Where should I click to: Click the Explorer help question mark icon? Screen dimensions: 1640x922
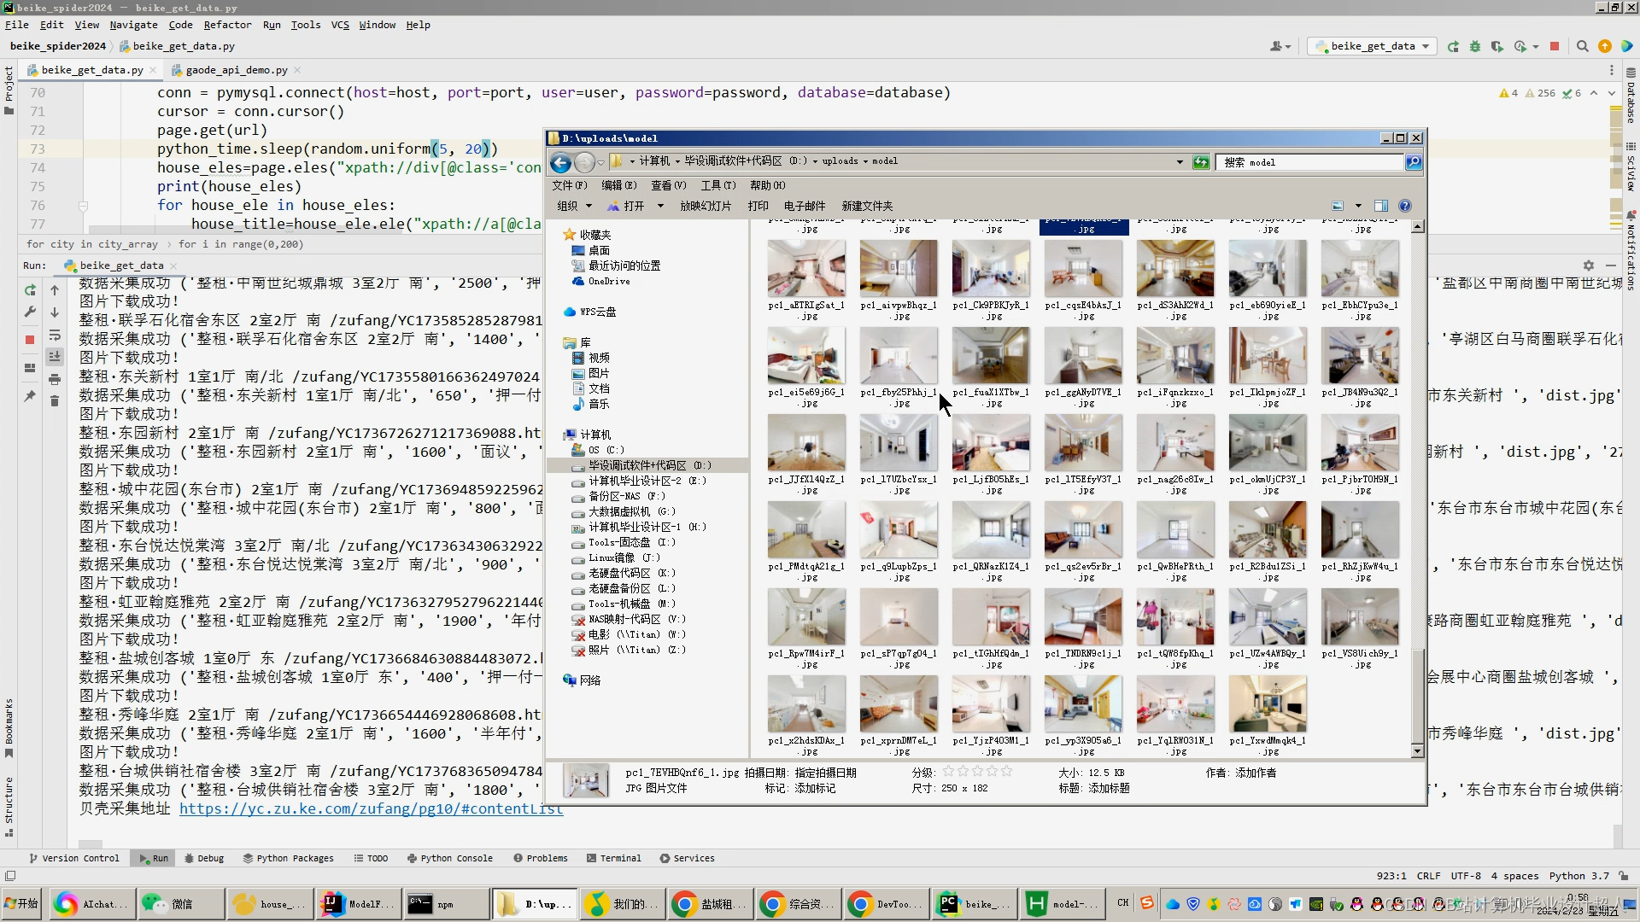click(x=1405, y=206)
